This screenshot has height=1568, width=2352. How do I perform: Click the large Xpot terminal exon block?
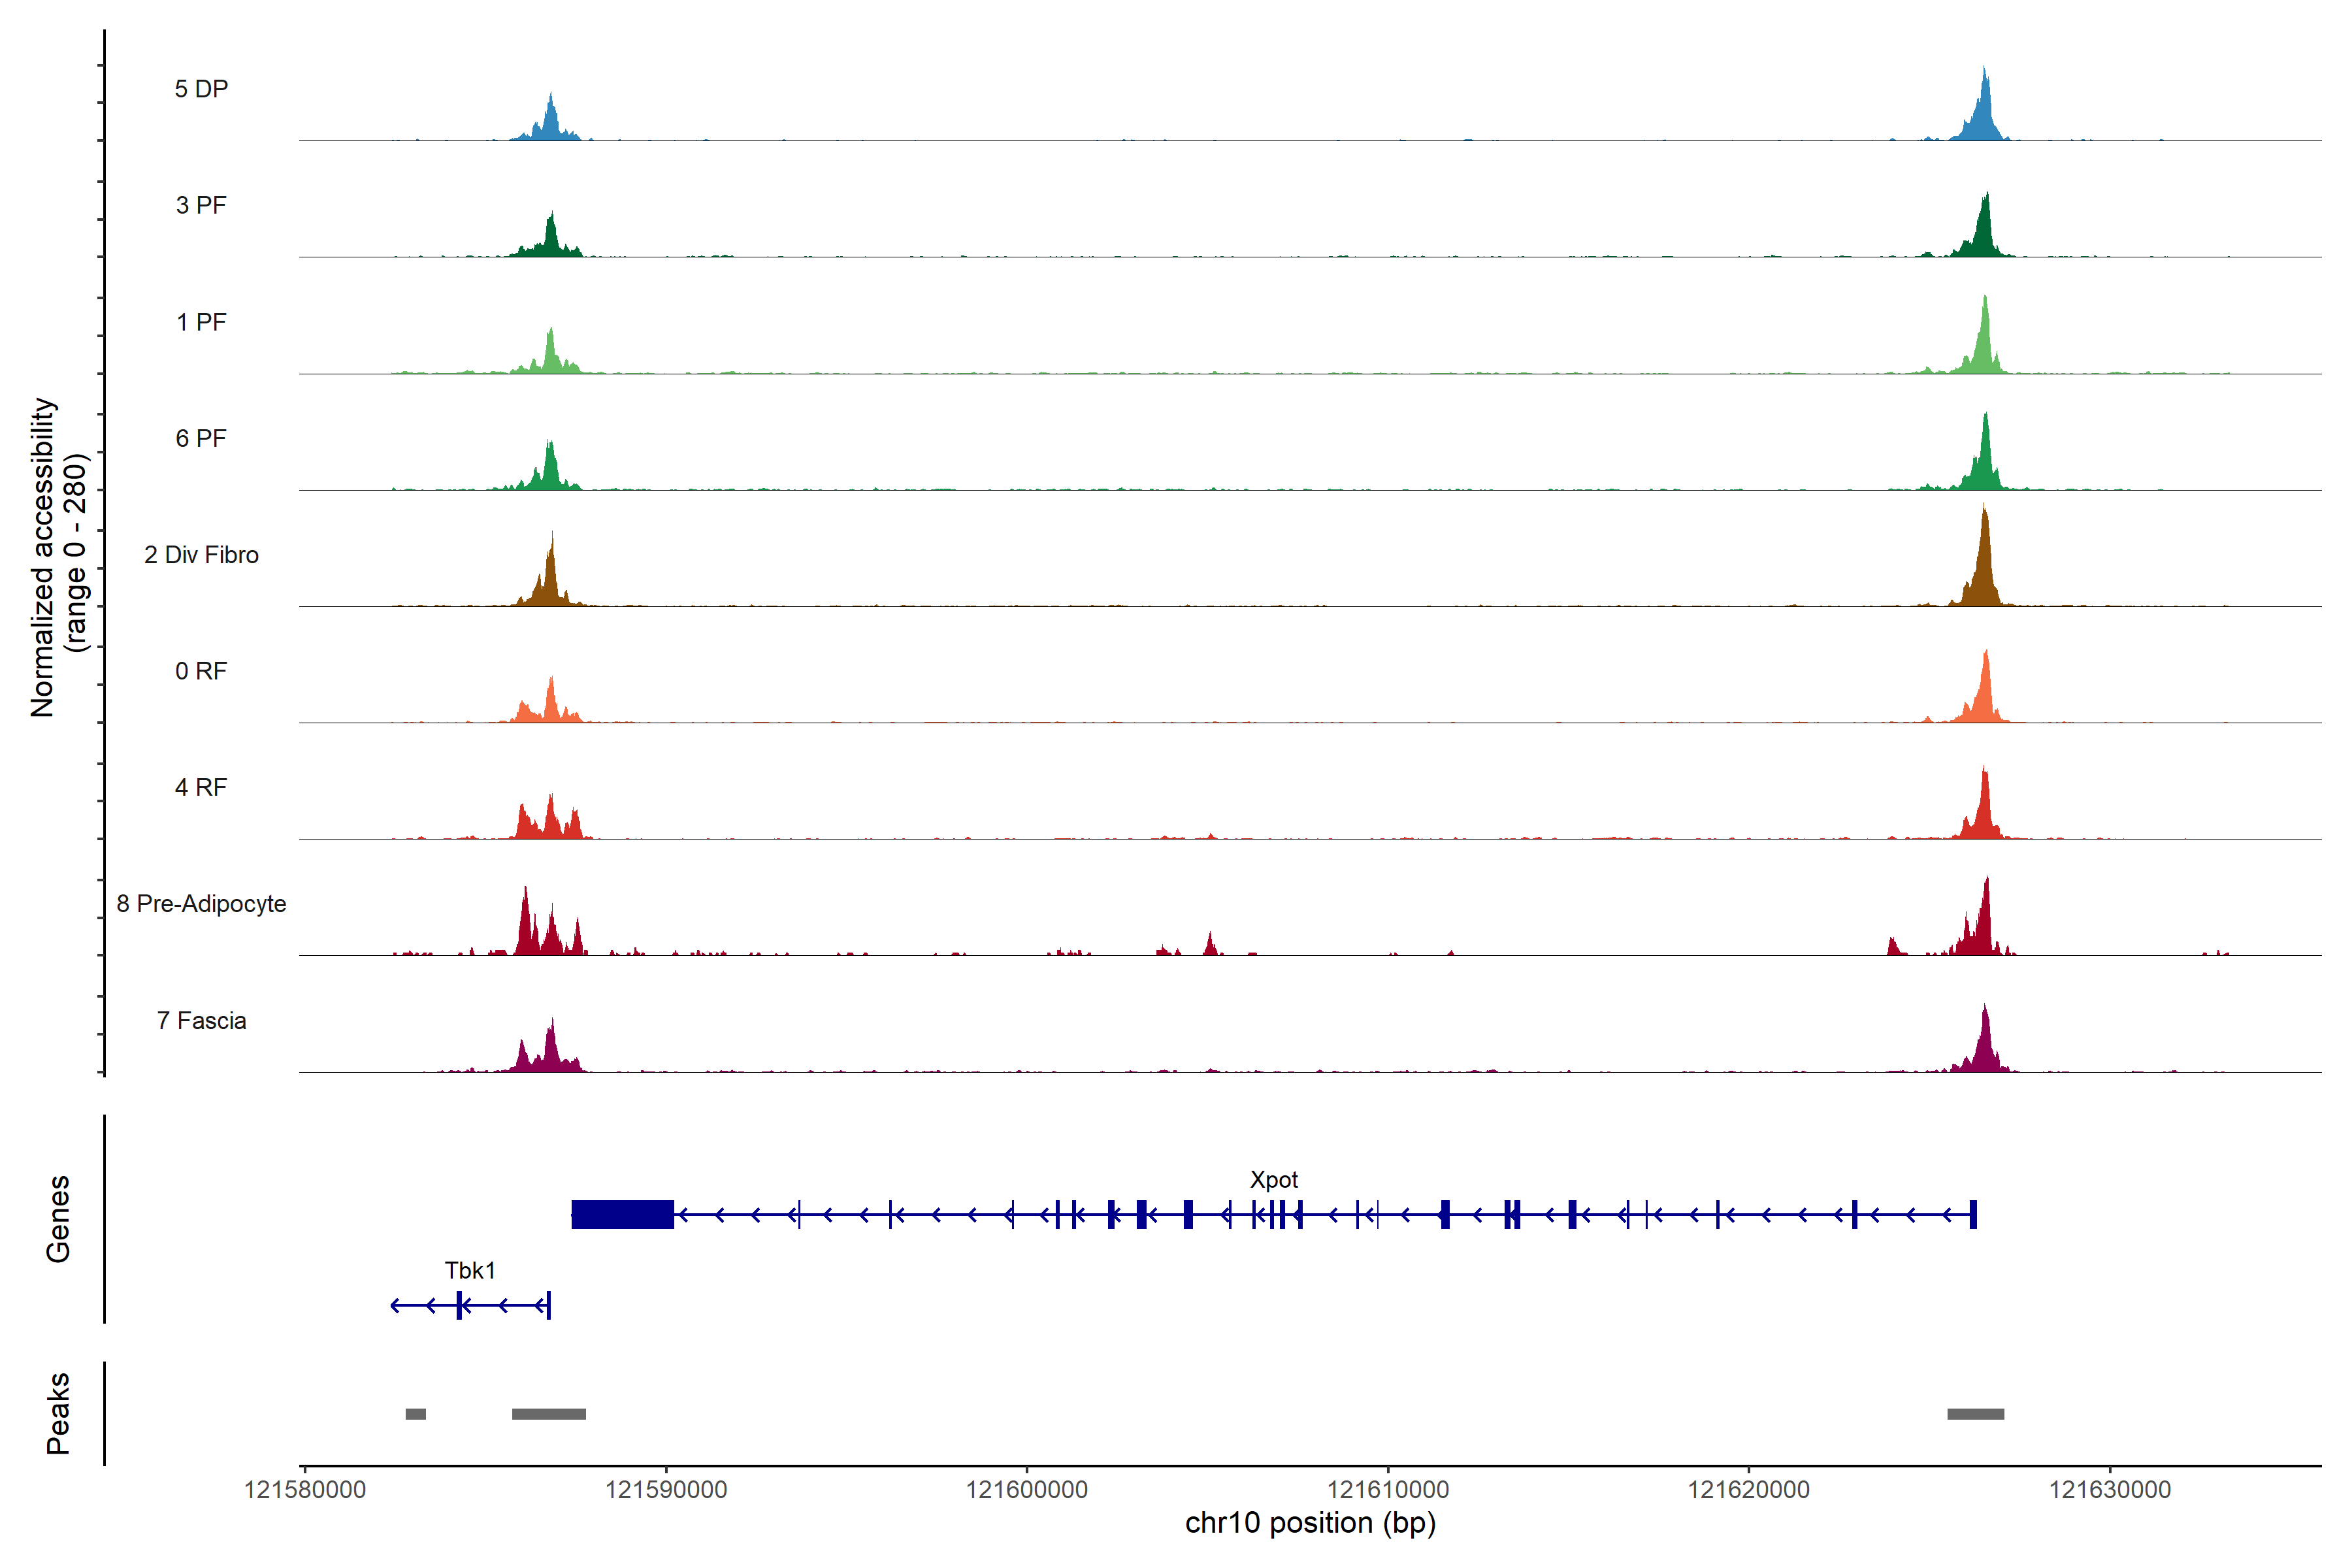[622, 1214]
